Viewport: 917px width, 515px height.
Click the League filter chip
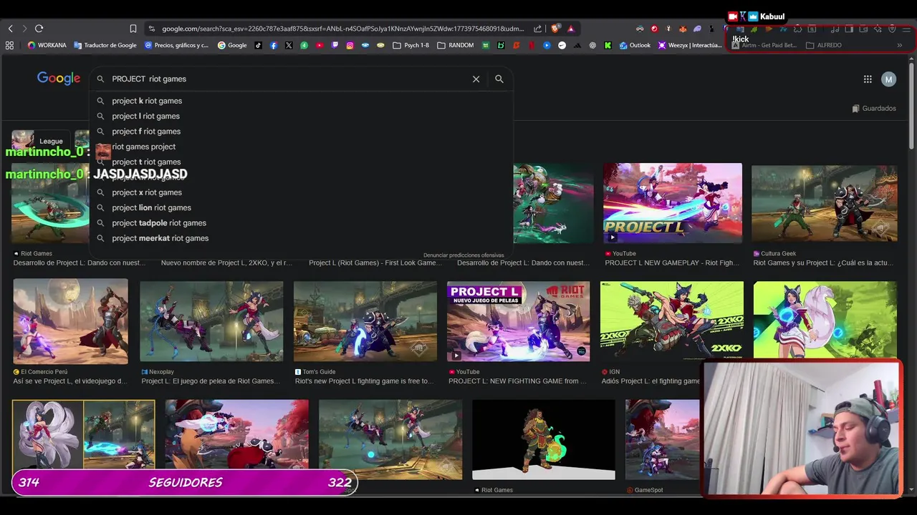click(x=42, y=141)
